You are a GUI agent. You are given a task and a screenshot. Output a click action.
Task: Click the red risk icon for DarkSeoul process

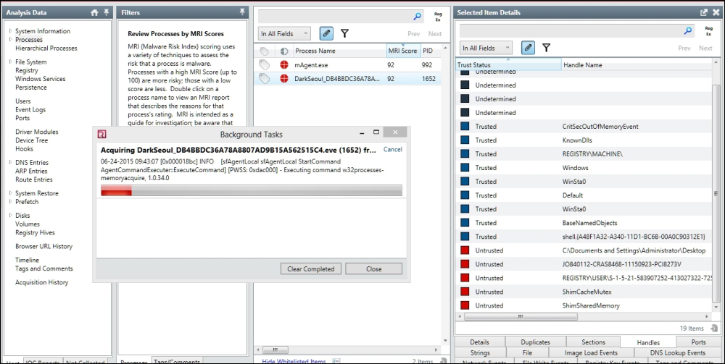(x=284, y=79)
